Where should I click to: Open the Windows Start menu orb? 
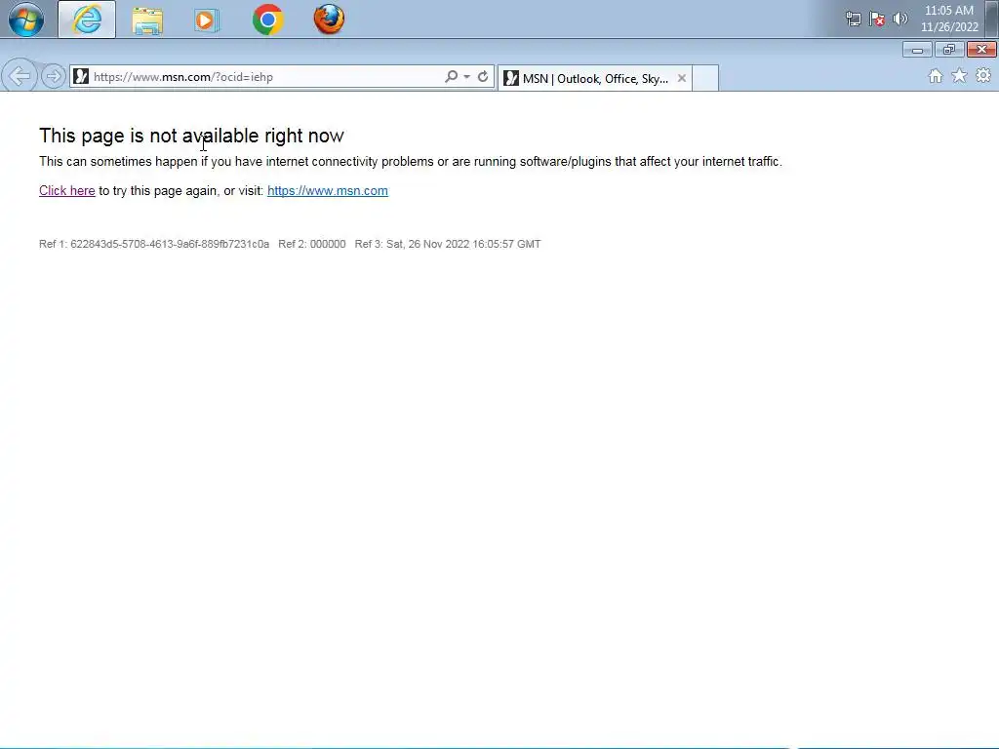26,20
